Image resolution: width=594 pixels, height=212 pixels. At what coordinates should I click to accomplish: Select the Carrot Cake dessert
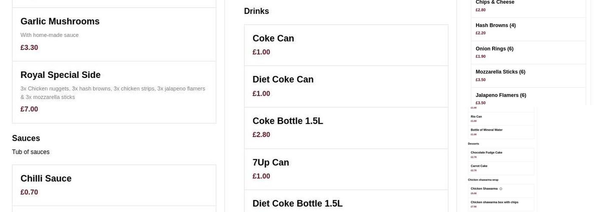point(501,168)
